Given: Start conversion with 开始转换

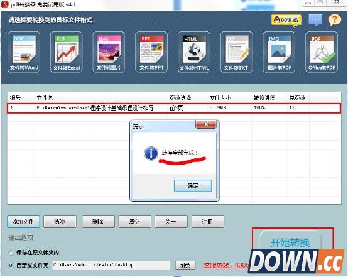Looking at the screenshot, I should 290,242.
